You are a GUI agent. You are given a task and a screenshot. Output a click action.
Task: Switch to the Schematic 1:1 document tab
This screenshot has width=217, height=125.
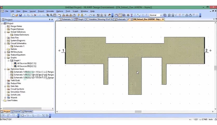[66, 19]
